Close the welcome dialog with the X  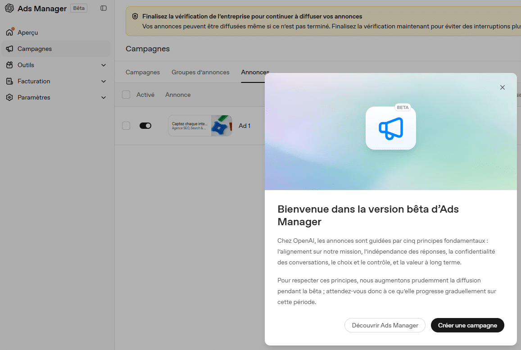click(x=503, y=87)
